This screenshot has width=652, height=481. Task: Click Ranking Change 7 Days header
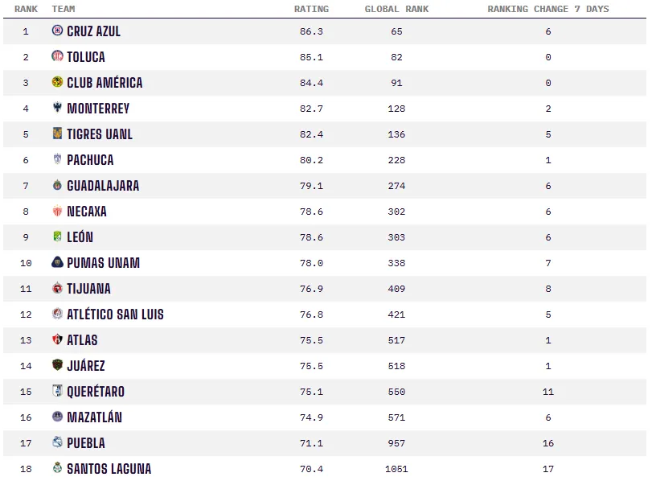coord(548,9)
